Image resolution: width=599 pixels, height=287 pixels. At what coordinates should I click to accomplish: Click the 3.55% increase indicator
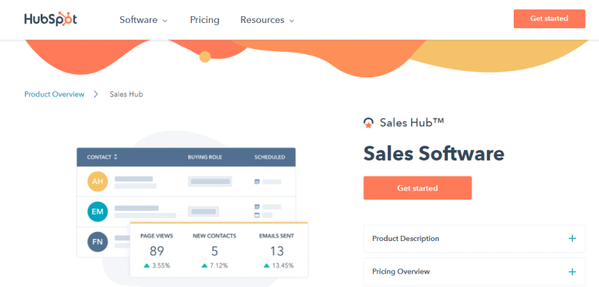click(x=156, y=265)
